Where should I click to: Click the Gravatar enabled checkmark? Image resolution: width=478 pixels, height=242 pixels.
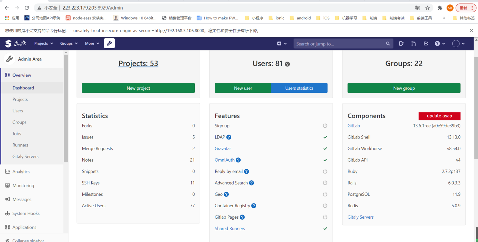click(x=325, y=149)
